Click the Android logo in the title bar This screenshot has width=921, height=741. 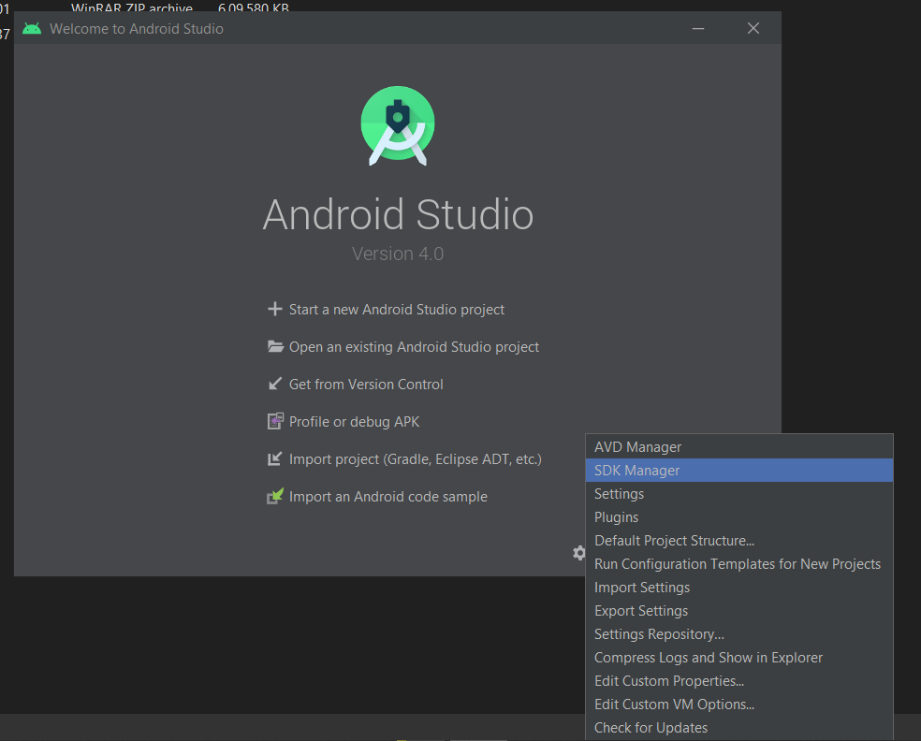[x=32, y=28]
